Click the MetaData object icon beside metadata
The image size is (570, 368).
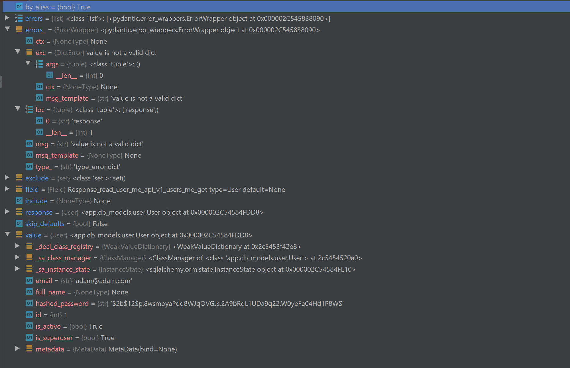pyautogui.click(x=29, y=349)
